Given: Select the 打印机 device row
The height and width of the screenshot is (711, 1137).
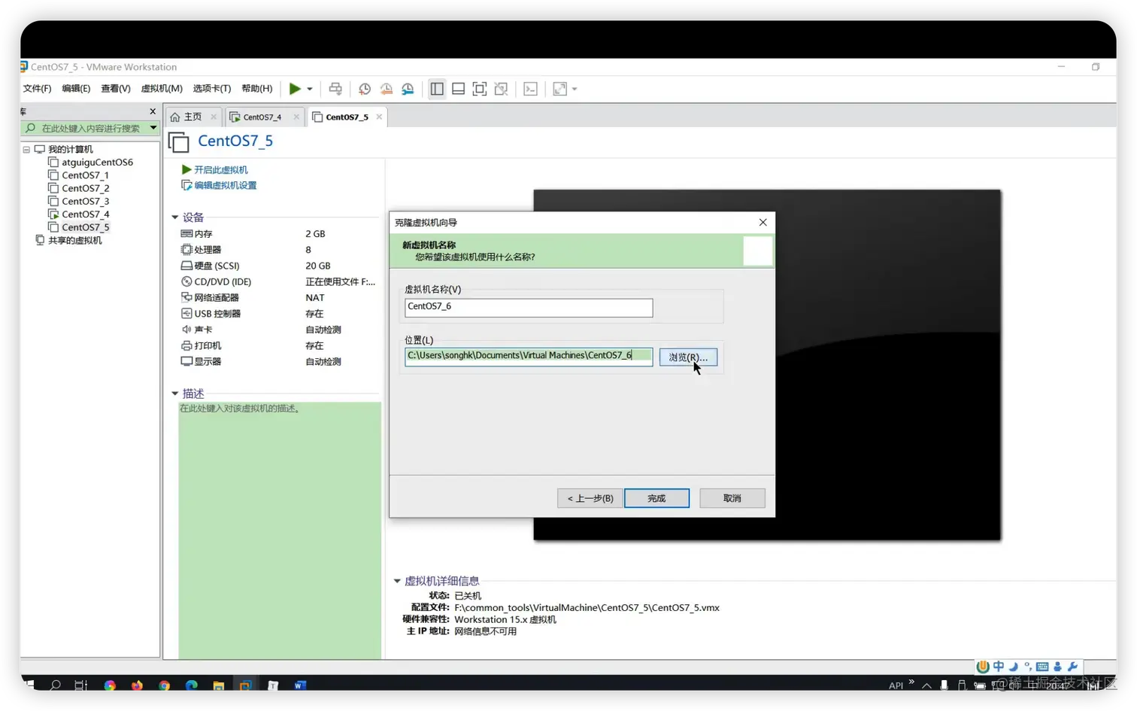Looking at the screenshot, I should 278,345.
